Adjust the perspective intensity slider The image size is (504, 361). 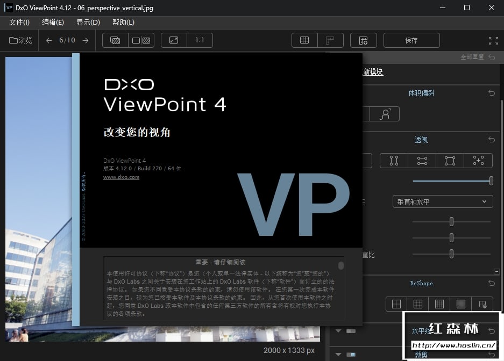(x=452, y=180)
